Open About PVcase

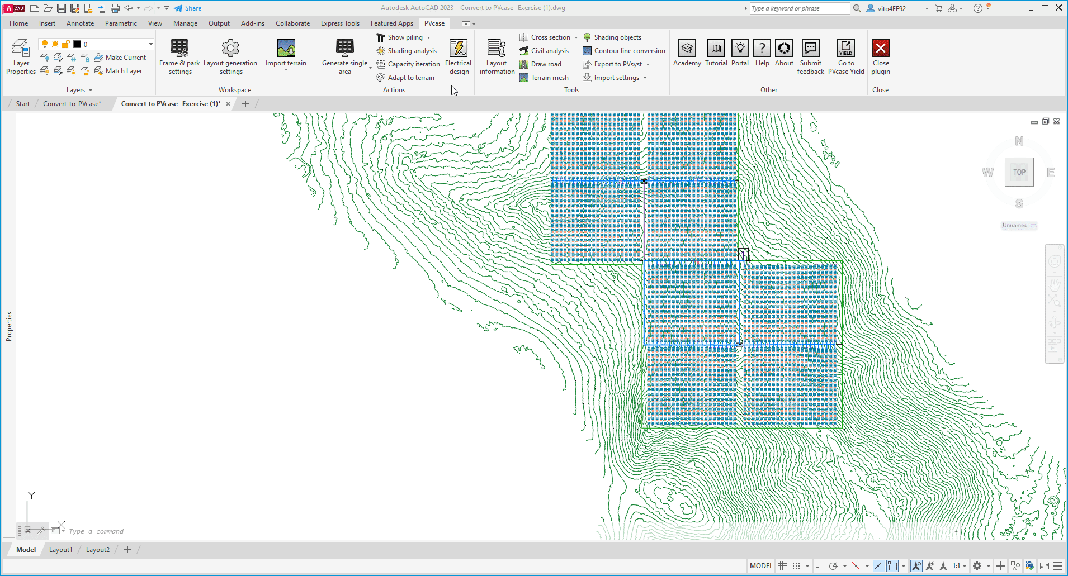click(x=784, y=53)
